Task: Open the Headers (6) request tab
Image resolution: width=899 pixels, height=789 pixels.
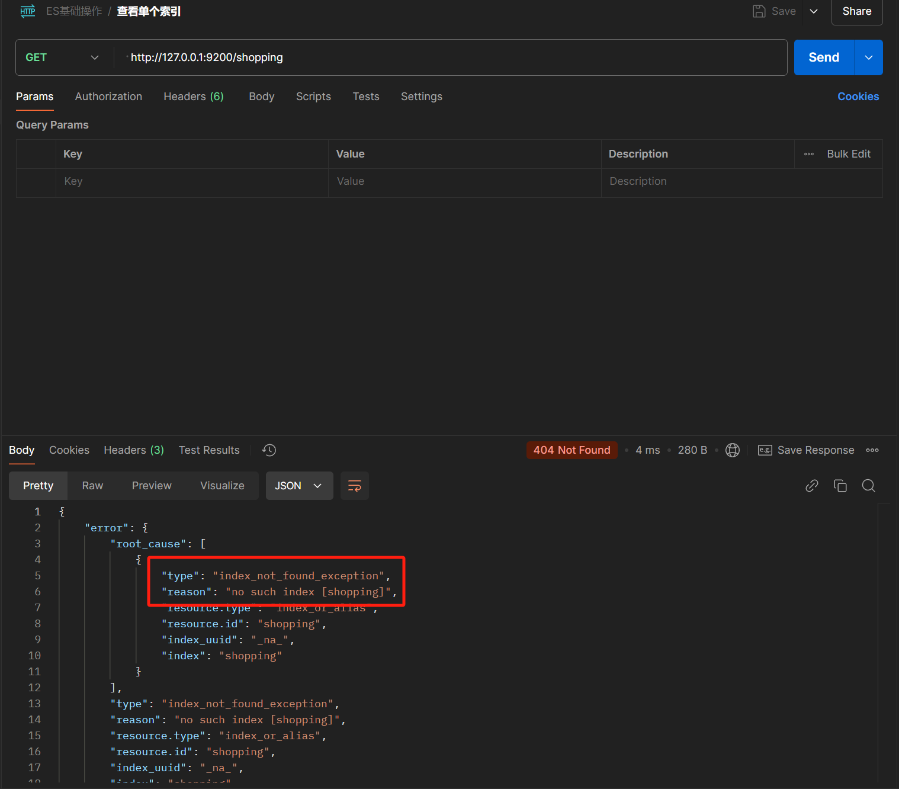Action: tap(194, 97)
